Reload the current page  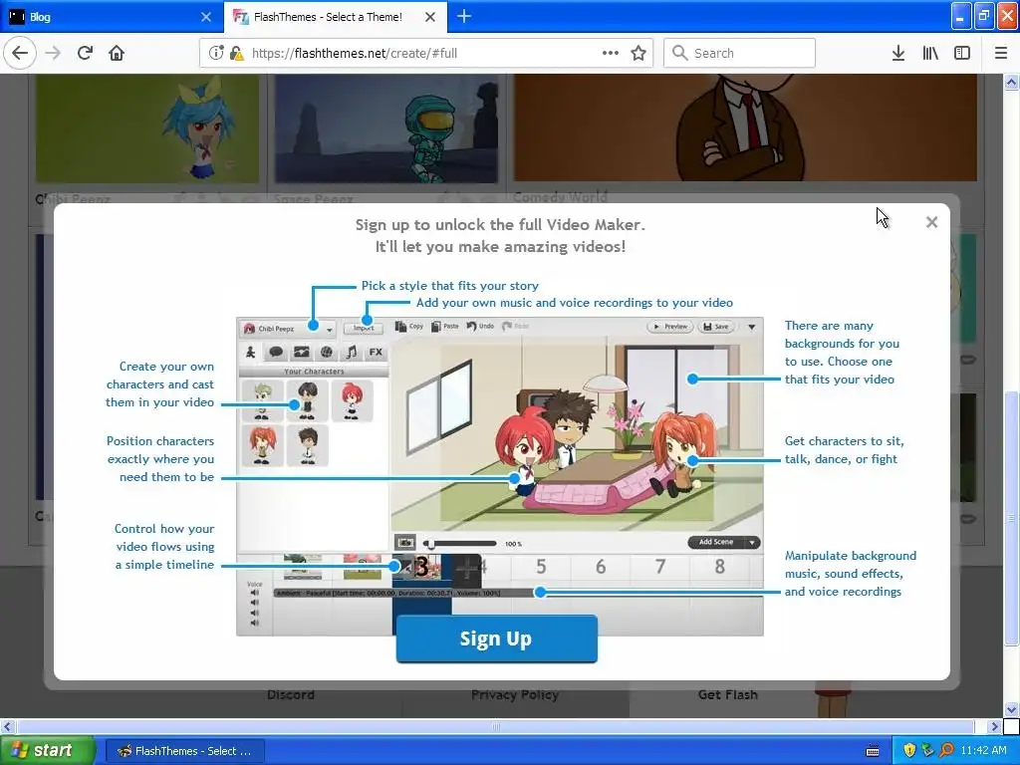tap(85, 53)
